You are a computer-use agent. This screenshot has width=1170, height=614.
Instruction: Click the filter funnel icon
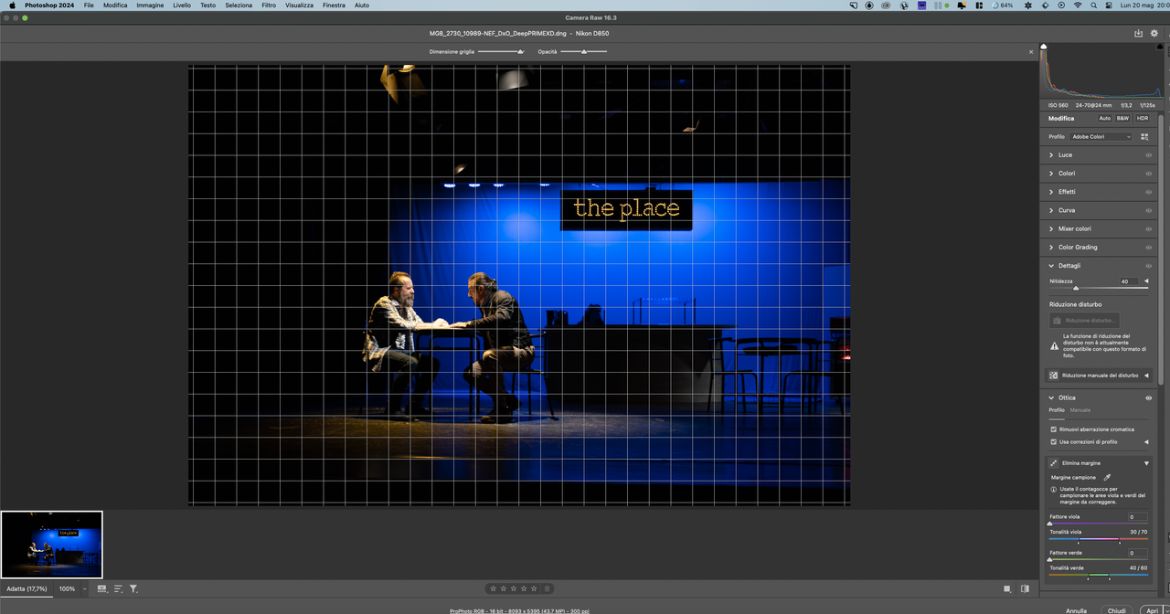tap(133, 588)
